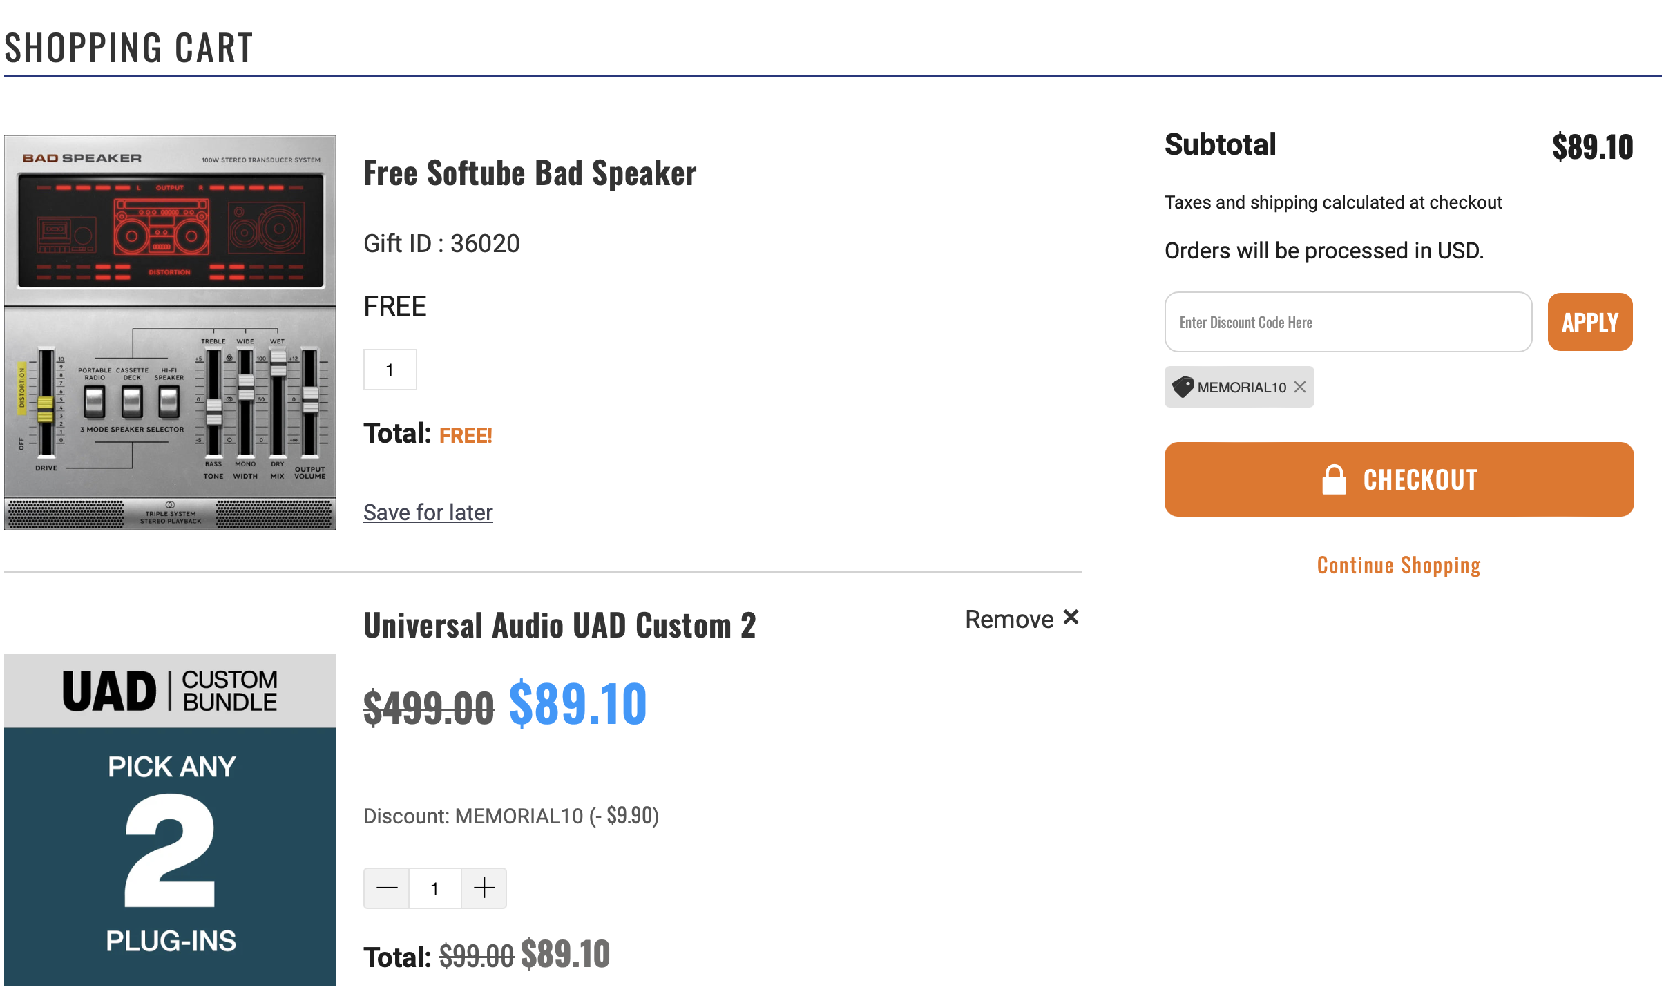This screenshot has height=994, width=1664.
Task: Click the lock icon on Checkout button
Action: 1334,479
